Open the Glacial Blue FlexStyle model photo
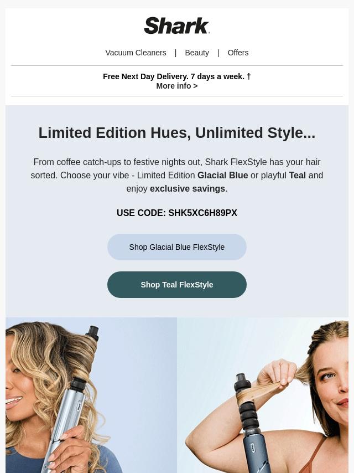 click(x=91, y=395)
